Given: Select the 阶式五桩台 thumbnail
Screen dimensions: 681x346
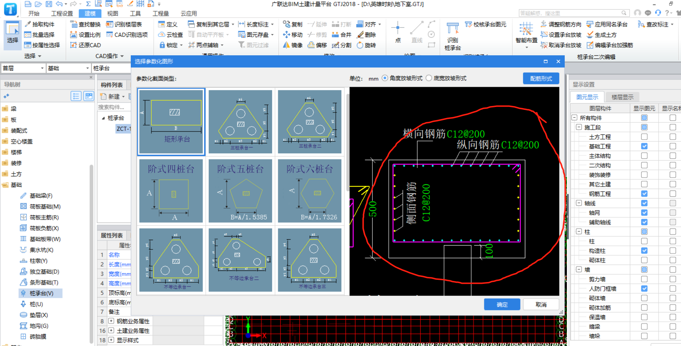Looking at the screenshot, I should pyautogui.click(x=241, y=191).
